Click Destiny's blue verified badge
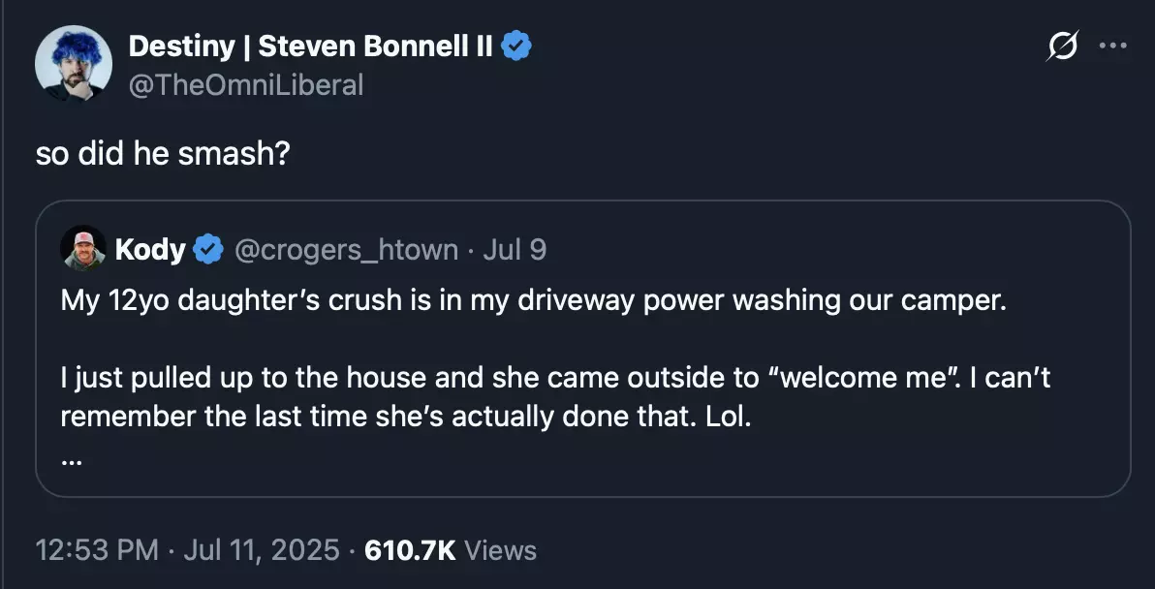The image size is (1155, 589). point(516,46)
